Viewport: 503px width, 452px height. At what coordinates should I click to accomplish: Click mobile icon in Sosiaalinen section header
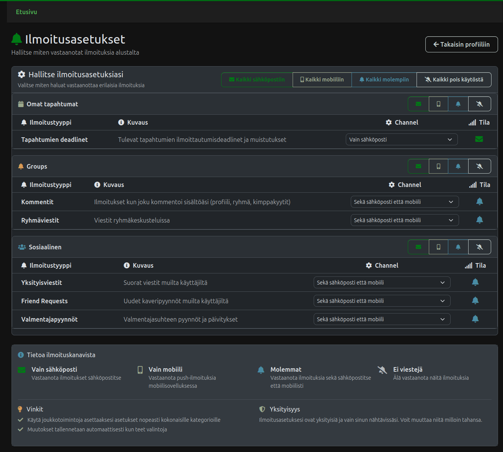tap(438, 247)
